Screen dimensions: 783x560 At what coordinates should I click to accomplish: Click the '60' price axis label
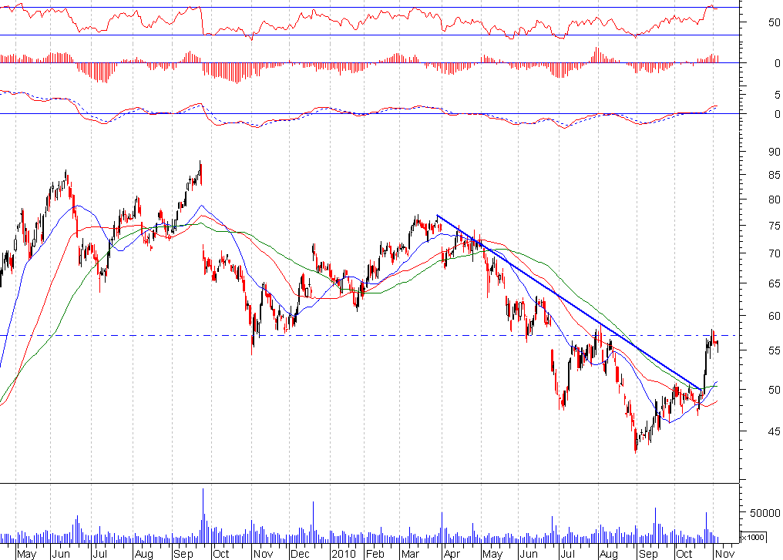click(x=774, y=316)
